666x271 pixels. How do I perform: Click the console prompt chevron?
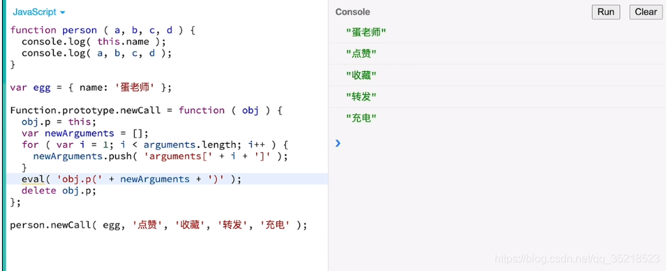337,143
